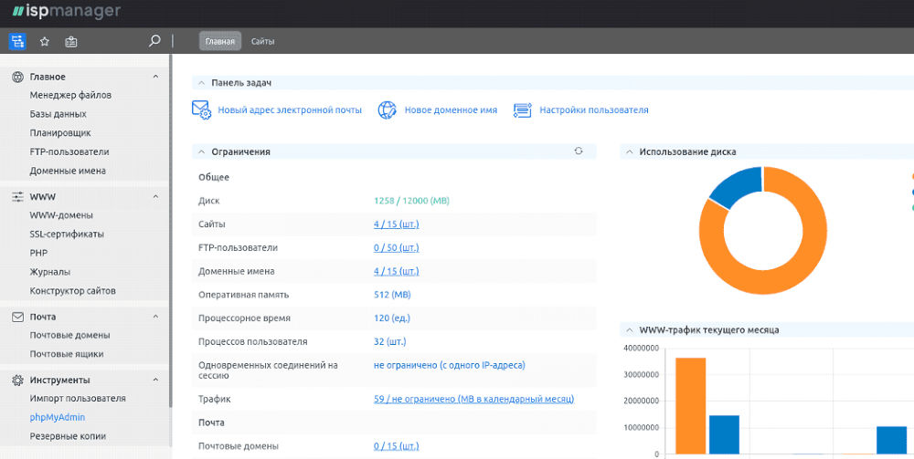Click the sidebar vertical scrollbar
This screenshot has width=914, height=459.
pos(171,232)
